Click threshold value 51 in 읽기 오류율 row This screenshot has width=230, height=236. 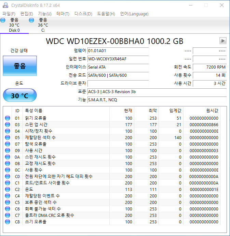point(179,118)
